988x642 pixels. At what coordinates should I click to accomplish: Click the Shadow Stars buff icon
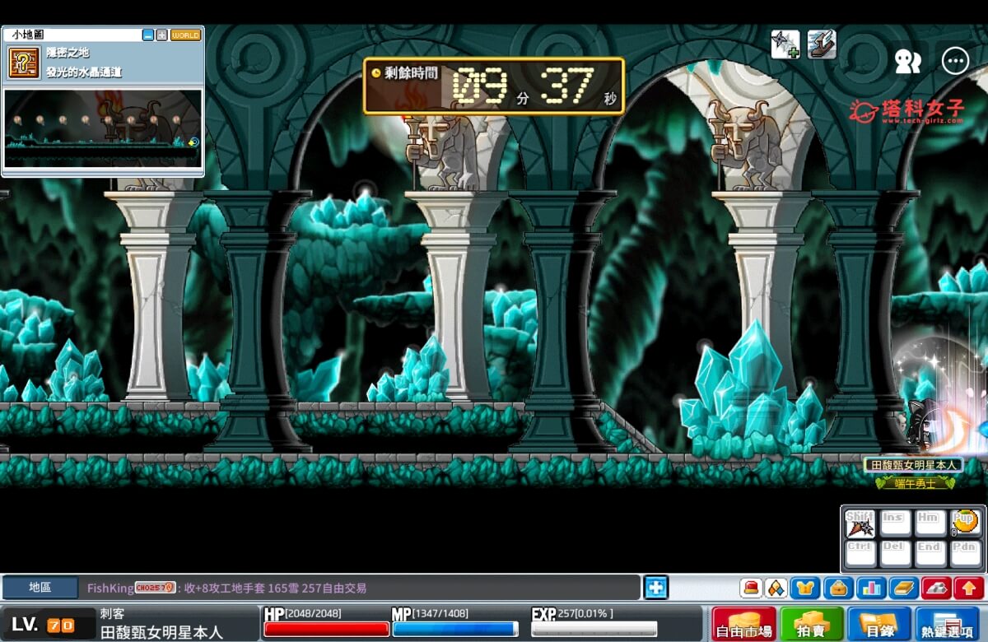click(785, 44)
